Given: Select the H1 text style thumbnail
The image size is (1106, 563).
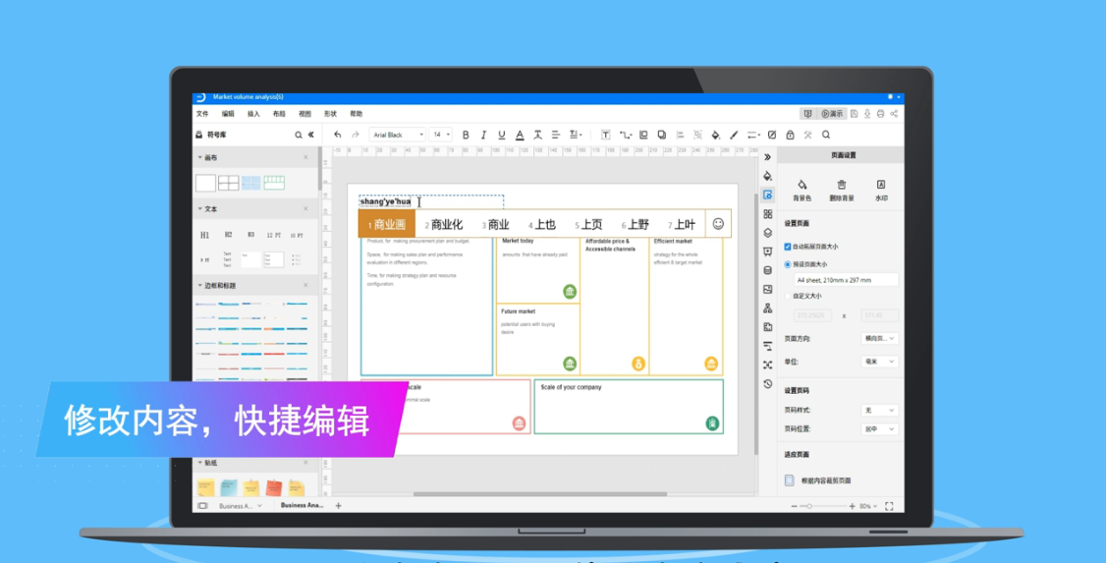Looking at the screenshot, I should 204,235.
